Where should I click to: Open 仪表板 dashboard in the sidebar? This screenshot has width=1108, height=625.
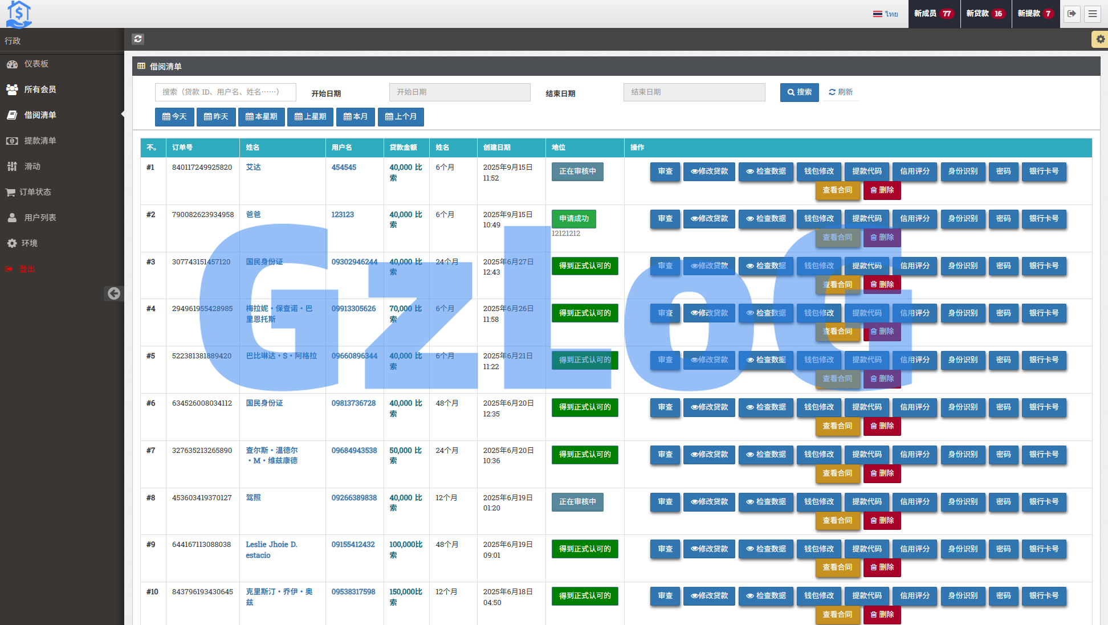point(36,64)
